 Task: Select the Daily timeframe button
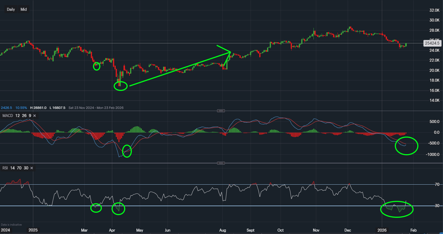coord(11,9)
